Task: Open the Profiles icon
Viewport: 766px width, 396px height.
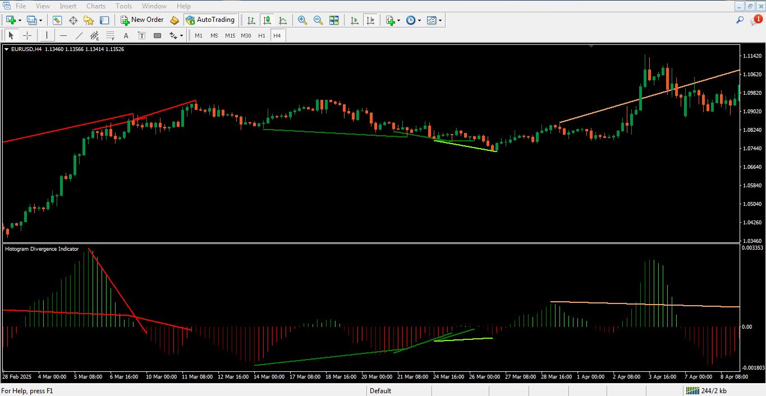Action: (x=31, y=20)
